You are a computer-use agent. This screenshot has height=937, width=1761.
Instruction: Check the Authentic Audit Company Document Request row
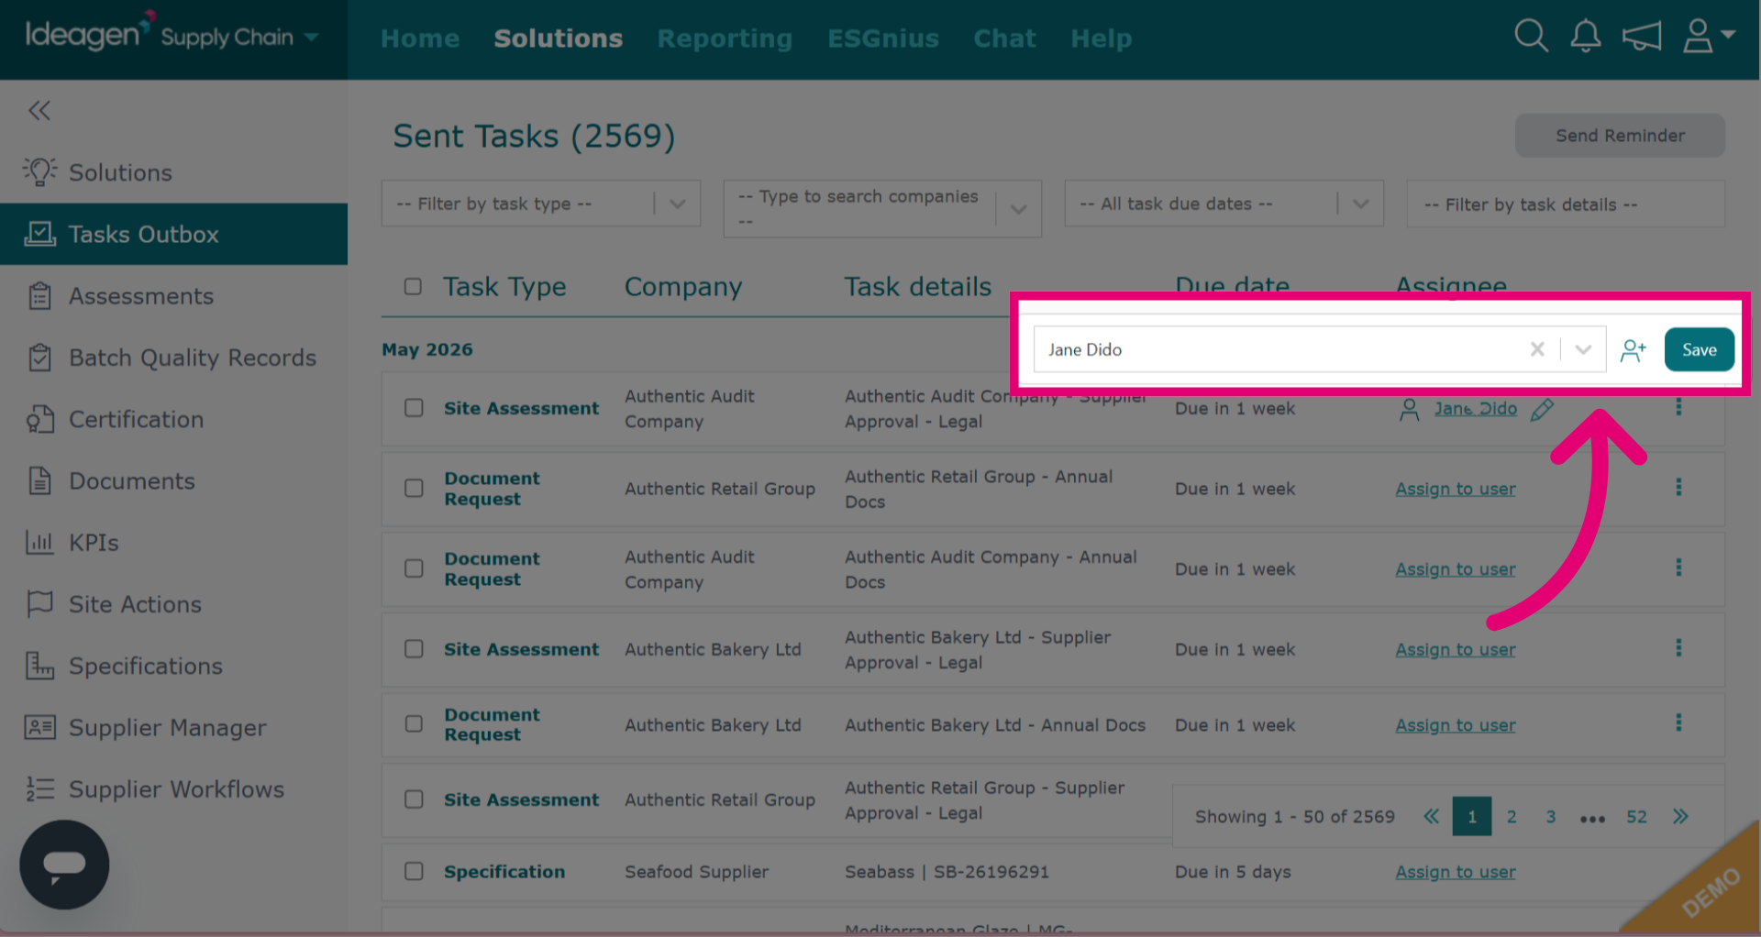click(414, 568)
